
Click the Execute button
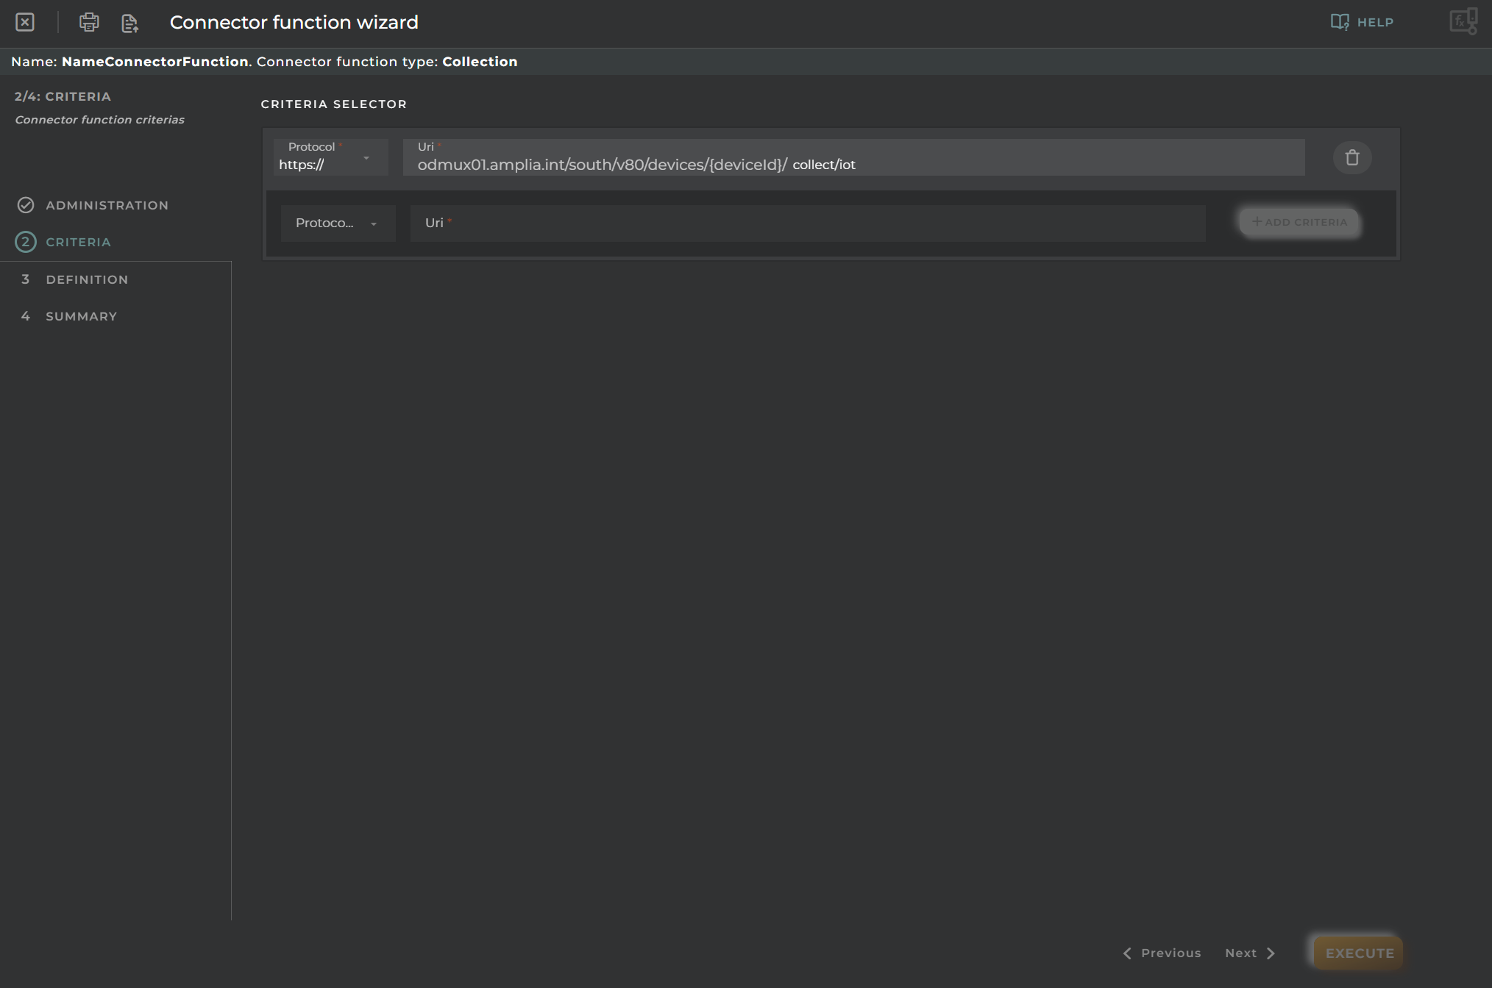pos(1359,953)
